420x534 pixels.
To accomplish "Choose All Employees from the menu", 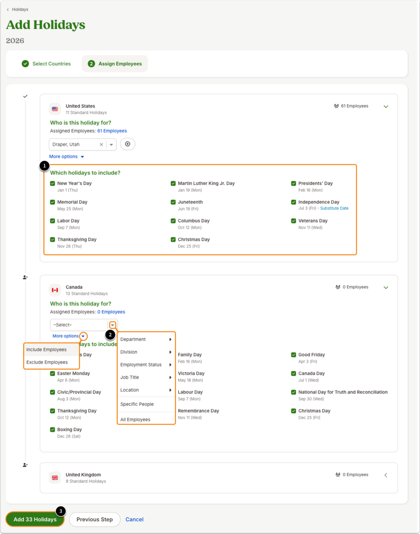I will (146, 420).
